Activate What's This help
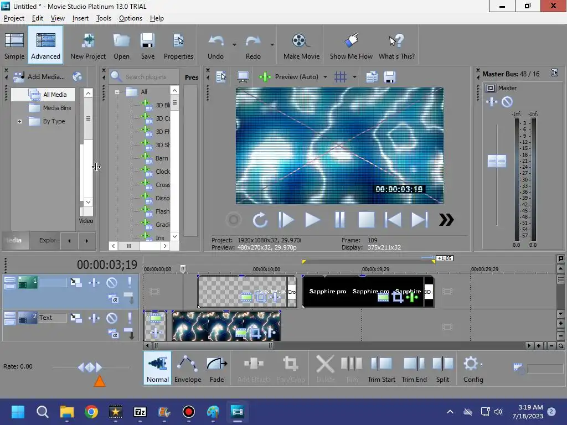The width and height of the screenshot is (567, 425). coord(396,45)
